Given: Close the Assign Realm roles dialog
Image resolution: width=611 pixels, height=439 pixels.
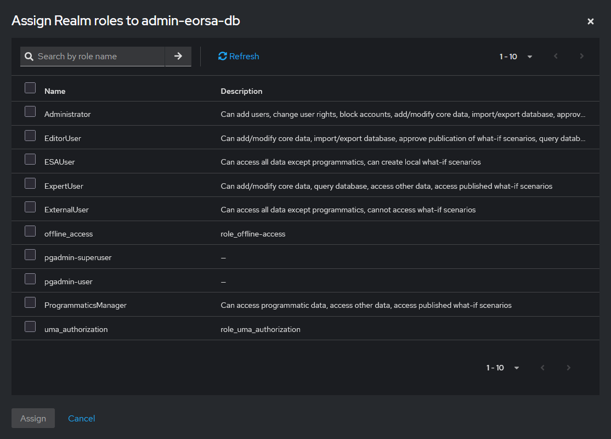Looking at the screenshot, I should point(590,21).
